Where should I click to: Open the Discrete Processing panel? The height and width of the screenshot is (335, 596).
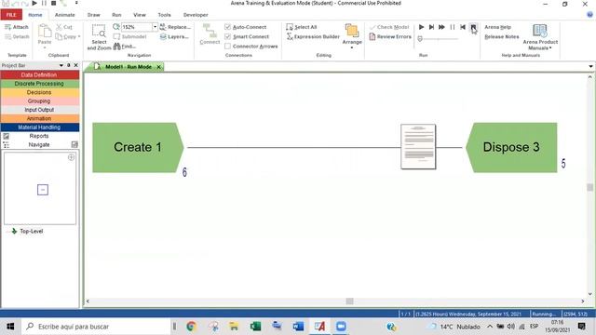coord(39,84)
